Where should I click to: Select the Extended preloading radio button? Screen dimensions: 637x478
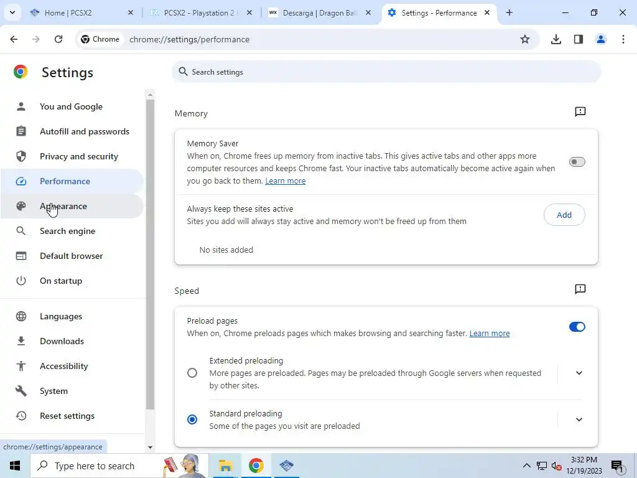point(192,373)
